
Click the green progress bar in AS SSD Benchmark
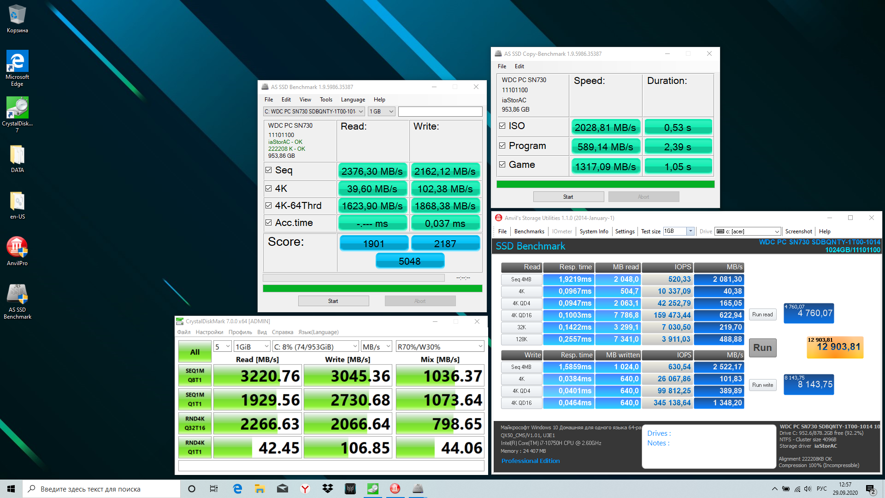click(372, 288)
